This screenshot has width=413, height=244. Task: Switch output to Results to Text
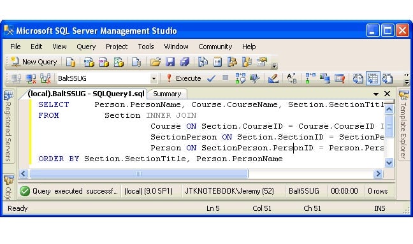[358, 78]
